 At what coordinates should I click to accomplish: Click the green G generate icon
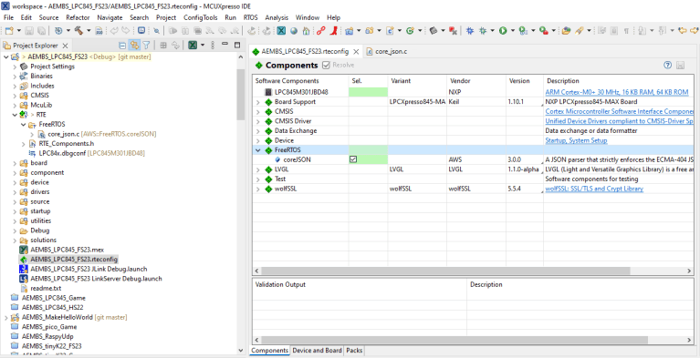pyautogui.click(x=410, y=31)
